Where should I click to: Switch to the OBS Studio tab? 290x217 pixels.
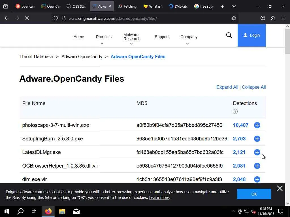76,6
